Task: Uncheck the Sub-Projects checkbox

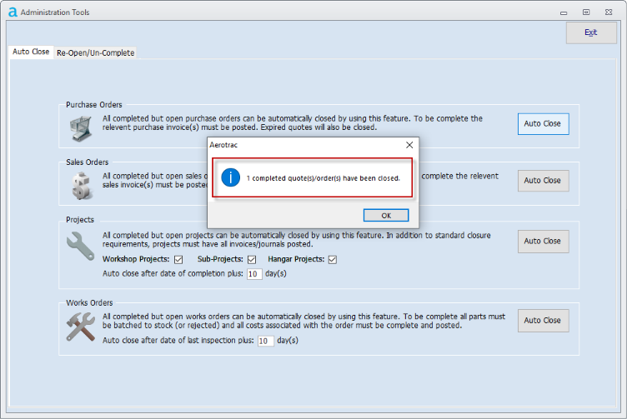Action: 251,260
